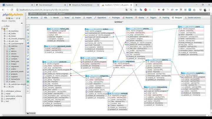Click the Toggle full screen designer icon

click(28, 30)
